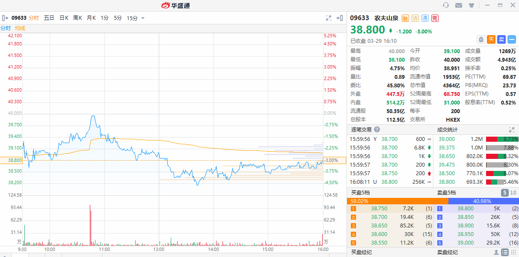Show 5 levels of order book
Image resolution: width=519 pixels, height=257 pixels.
tap(505, 193)
